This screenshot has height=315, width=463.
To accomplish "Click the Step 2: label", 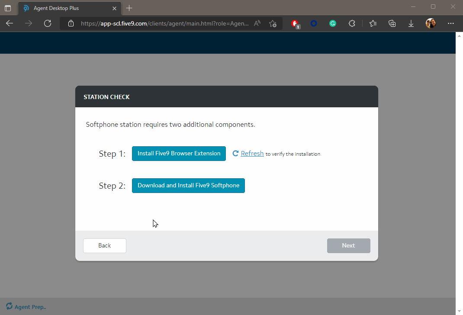I will click(112, 186).
